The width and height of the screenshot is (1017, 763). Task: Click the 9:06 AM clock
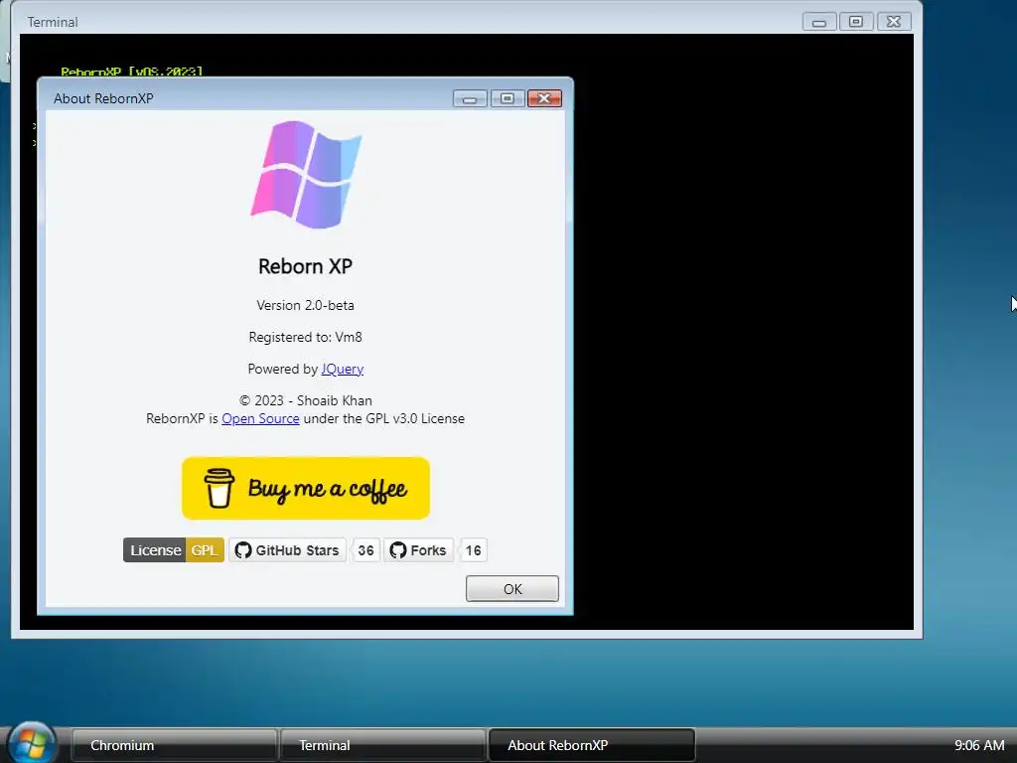click(x=978, y=745)
